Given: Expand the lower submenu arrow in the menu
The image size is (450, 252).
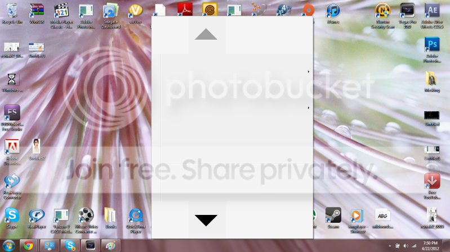Looking at the screenshot, I should (309, 108).
